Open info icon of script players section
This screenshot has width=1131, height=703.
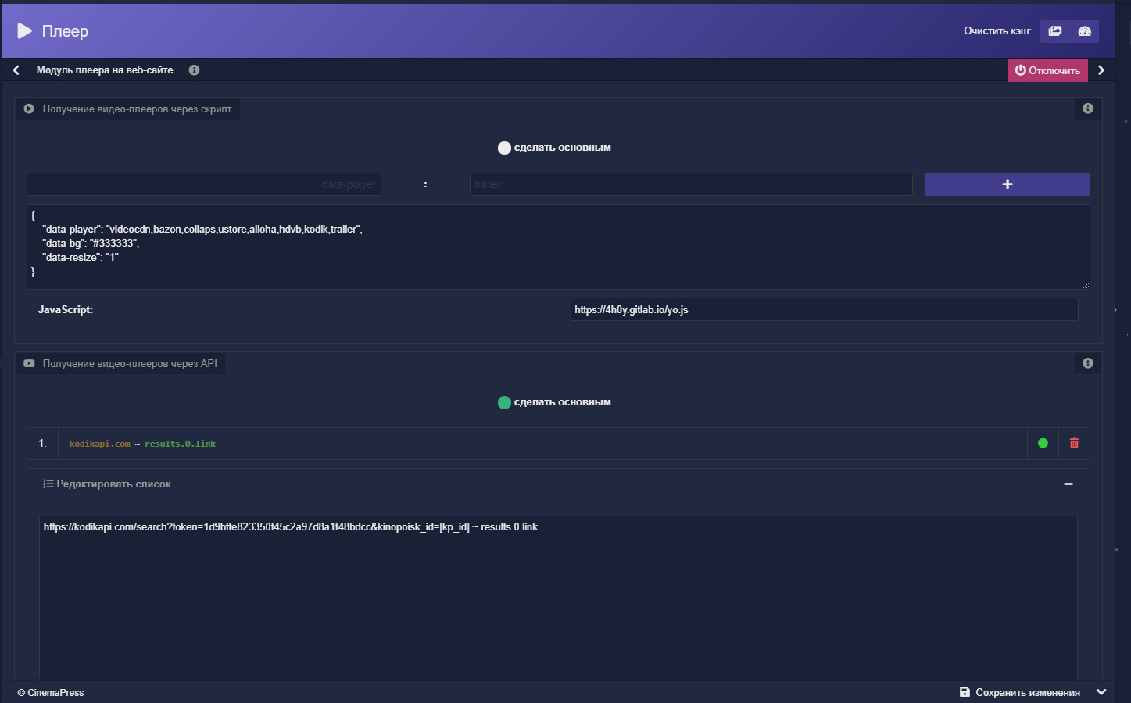coord(1088,109)
